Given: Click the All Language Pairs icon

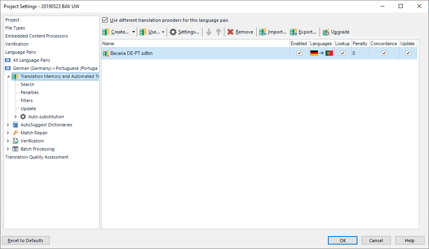Looking at the screenshot, I should pos(8,60).
